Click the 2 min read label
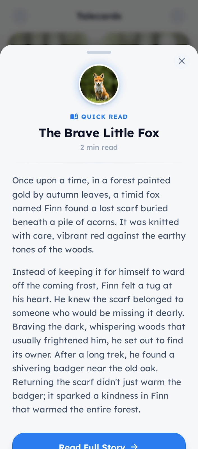This screenshot has height=449, width=198. click(99, 147)
